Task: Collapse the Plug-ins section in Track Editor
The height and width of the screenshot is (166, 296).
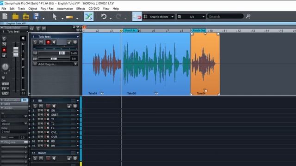Action: [x=2, y=142]
